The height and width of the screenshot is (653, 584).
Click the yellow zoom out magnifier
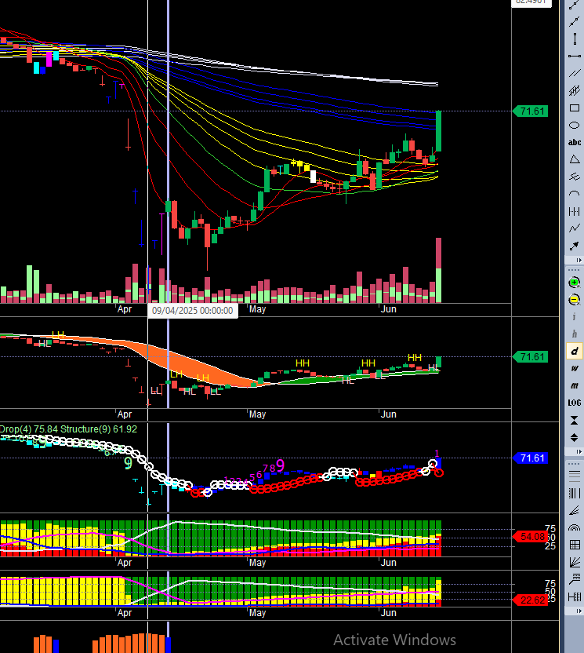[x=575, y=300]
